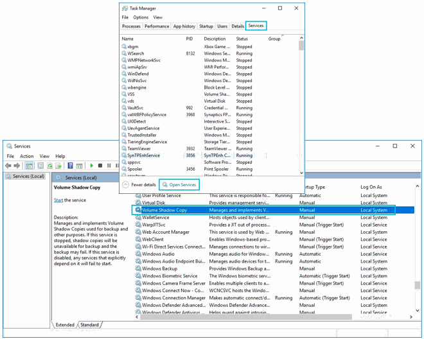424x339 pixels.
Task: Click the gear icon beside Spooler service
Action: click(x=124, y=169)
